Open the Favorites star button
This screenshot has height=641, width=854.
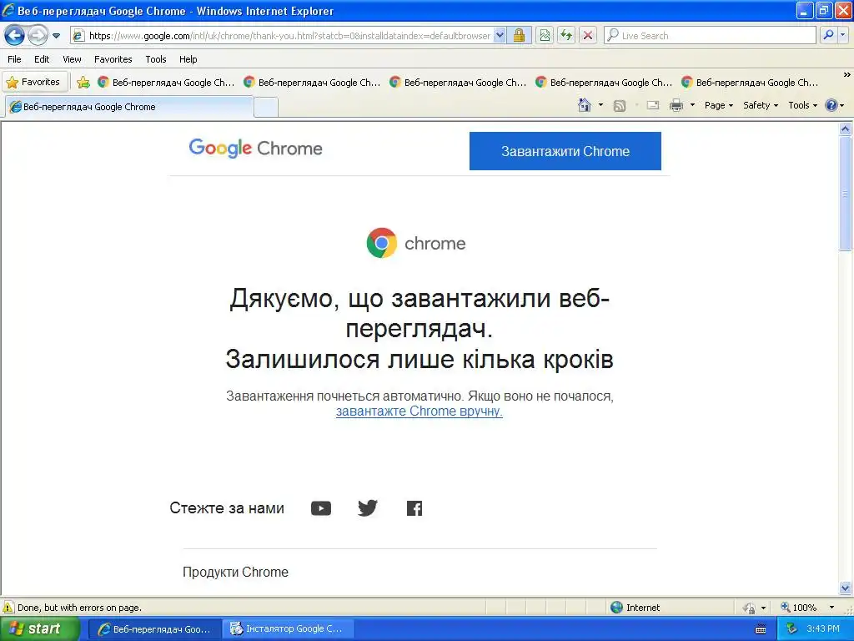point(33,83)
